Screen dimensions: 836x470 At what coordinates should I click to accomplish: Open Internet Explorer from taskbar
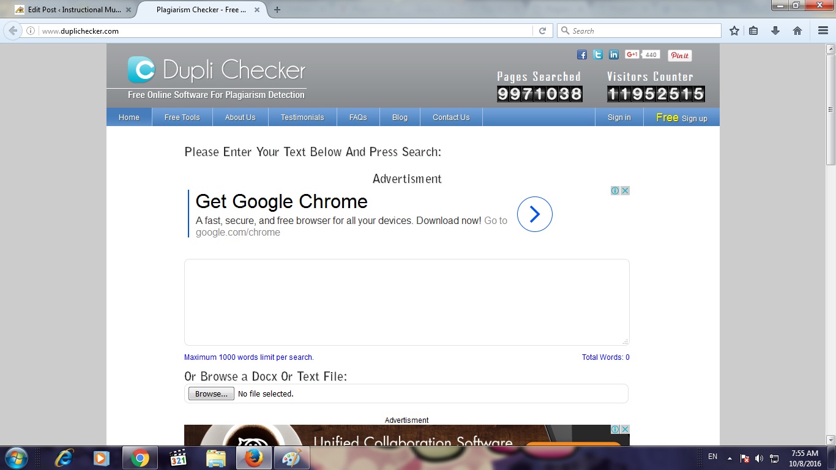64,458
